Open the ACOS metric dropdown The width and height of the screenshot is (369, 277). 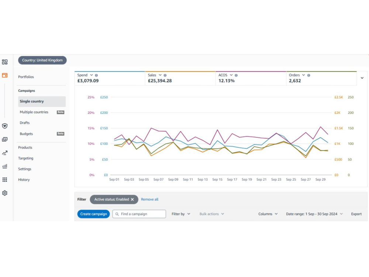click(x=231, y=75)
